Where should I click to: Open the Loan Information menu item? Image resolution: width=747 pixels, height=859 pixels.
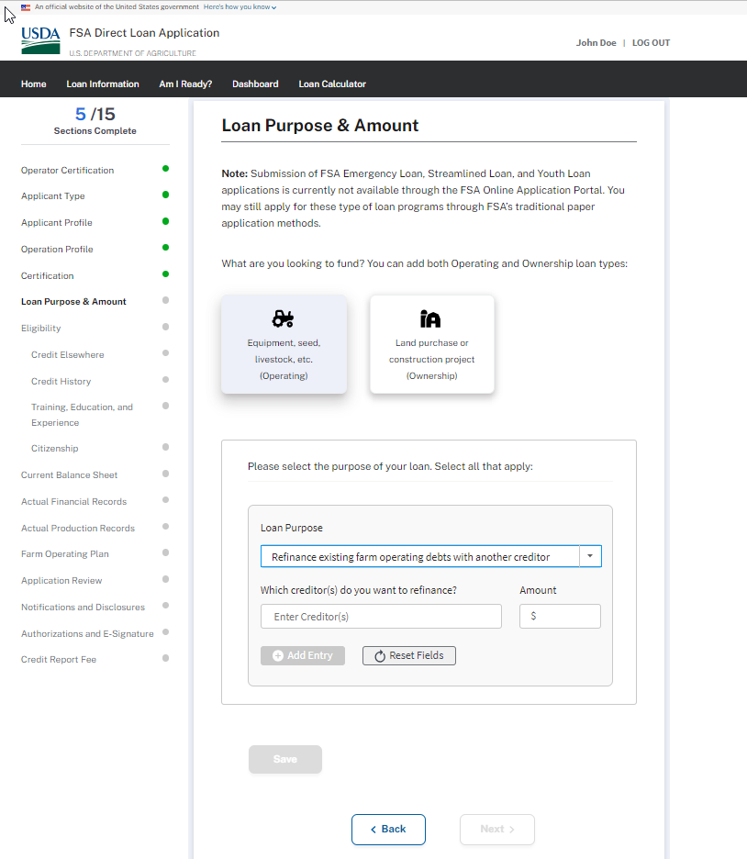[x=103, y=84]
